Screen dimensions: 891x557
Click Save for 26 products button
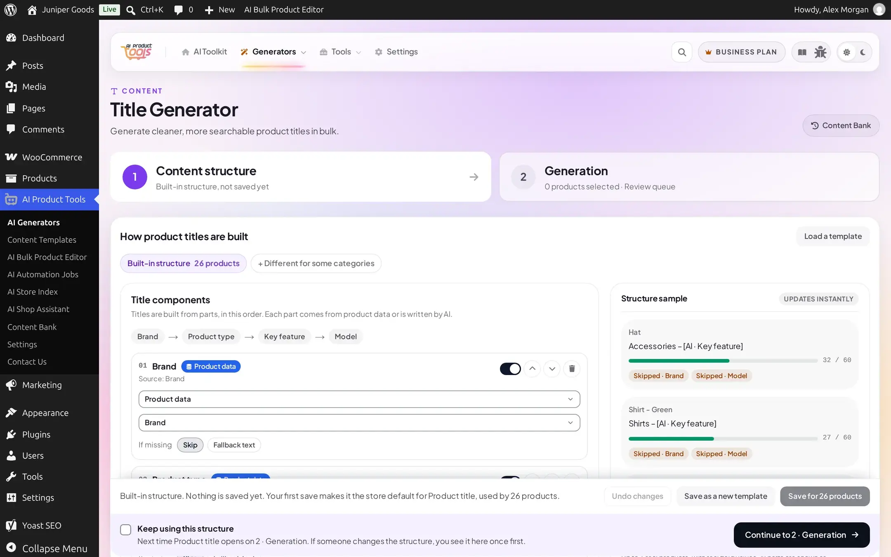825,496
